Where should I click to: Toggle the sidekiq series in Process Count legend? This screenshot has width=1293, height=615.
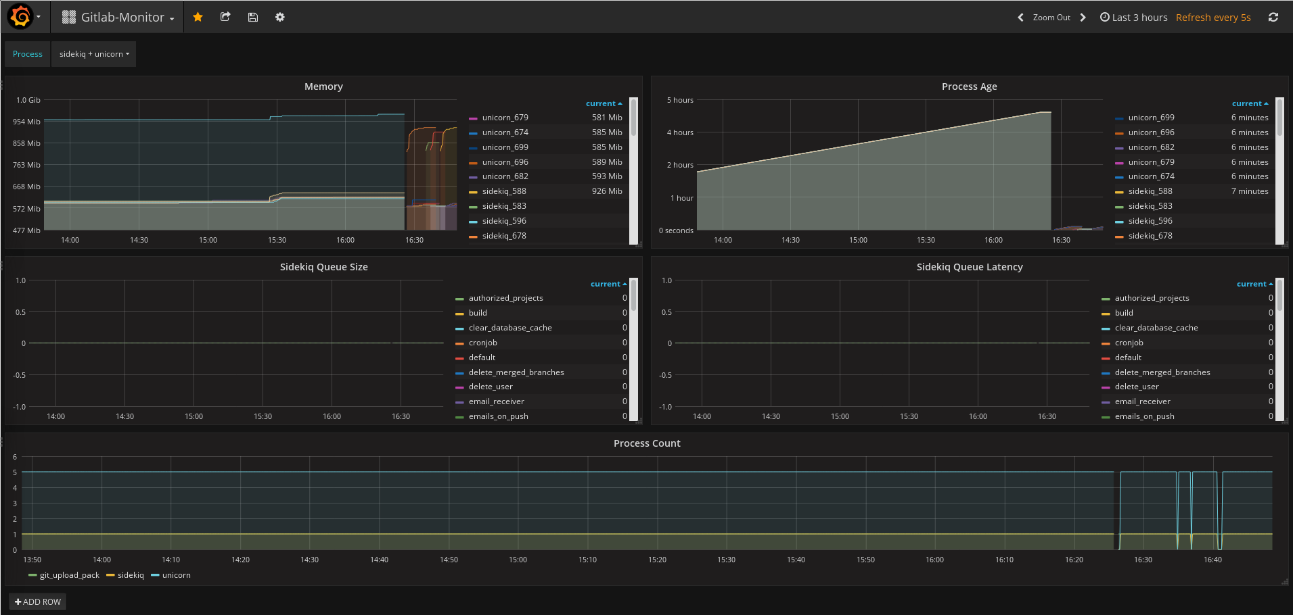point(131,575)
